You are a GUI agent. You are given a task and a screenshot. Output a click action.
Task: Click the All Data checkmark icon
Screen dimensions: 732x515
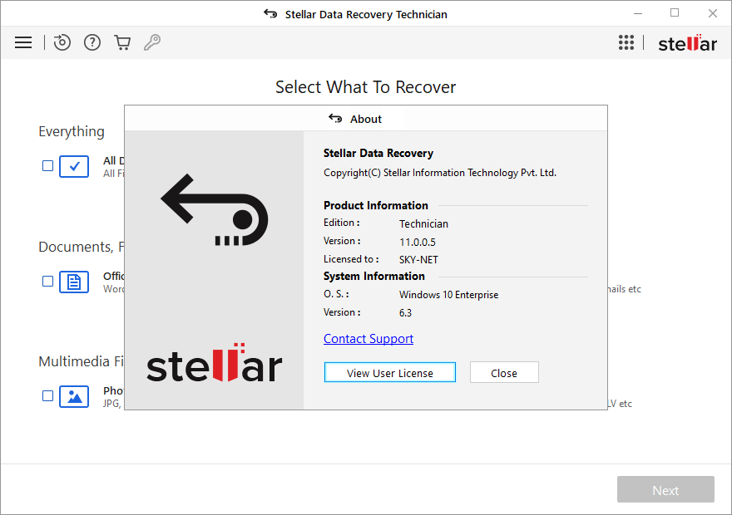74,166
